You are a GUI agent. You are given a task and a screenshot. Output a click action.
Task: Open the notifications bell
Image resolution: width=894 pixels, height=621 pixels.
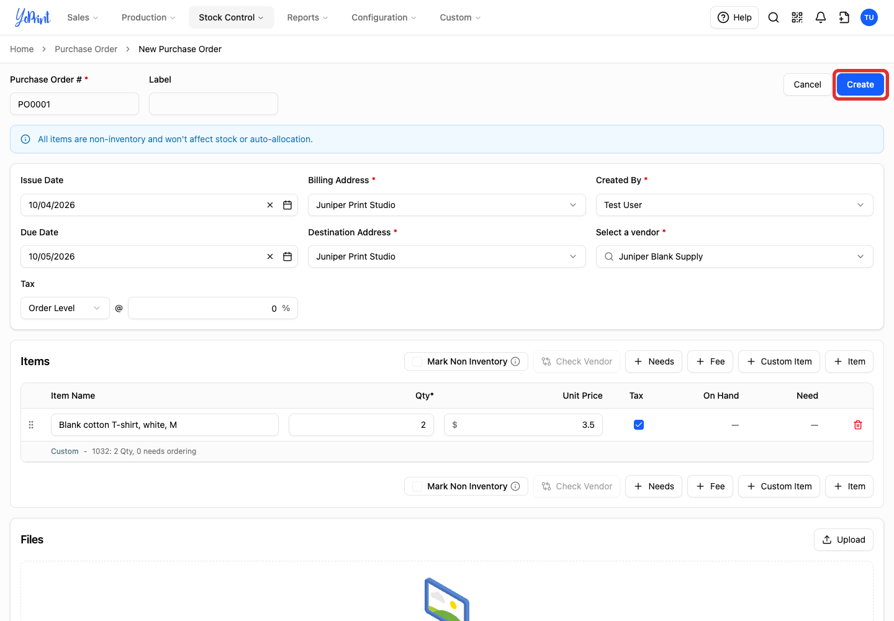point(821,17)
